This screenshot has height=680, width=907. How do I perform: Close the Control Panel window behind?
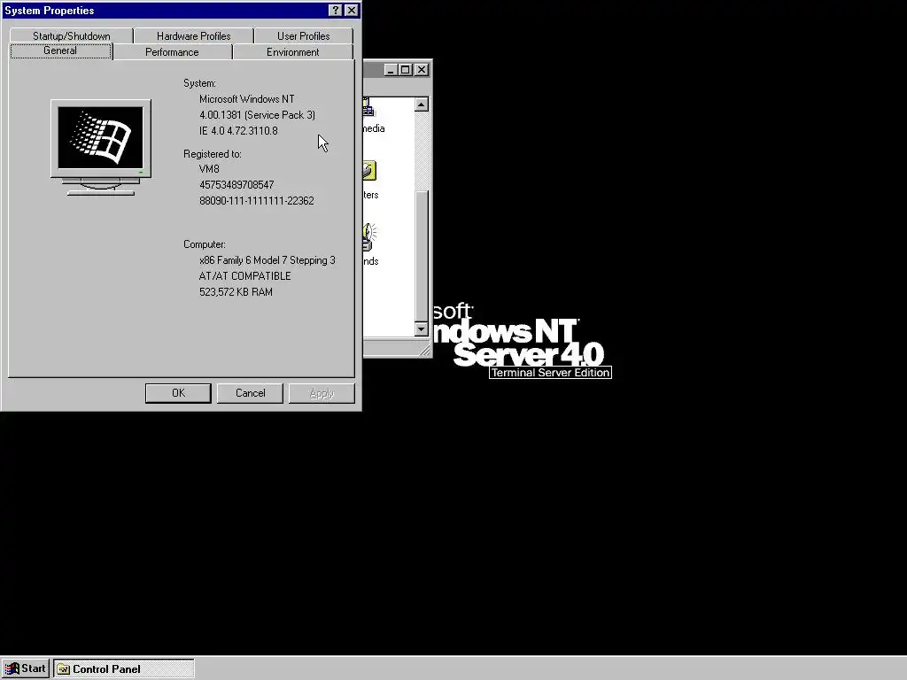(x=422, y=70)
